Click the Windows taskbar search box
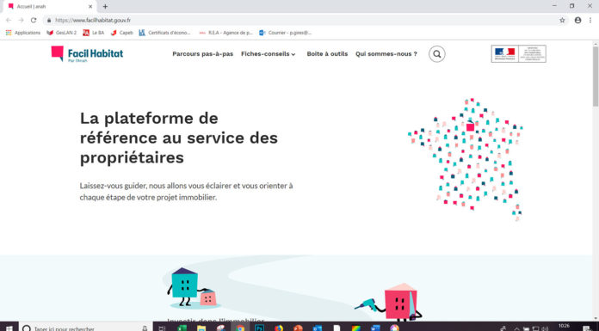The width and height of the screenshot is (599, 331). [85, 328]
